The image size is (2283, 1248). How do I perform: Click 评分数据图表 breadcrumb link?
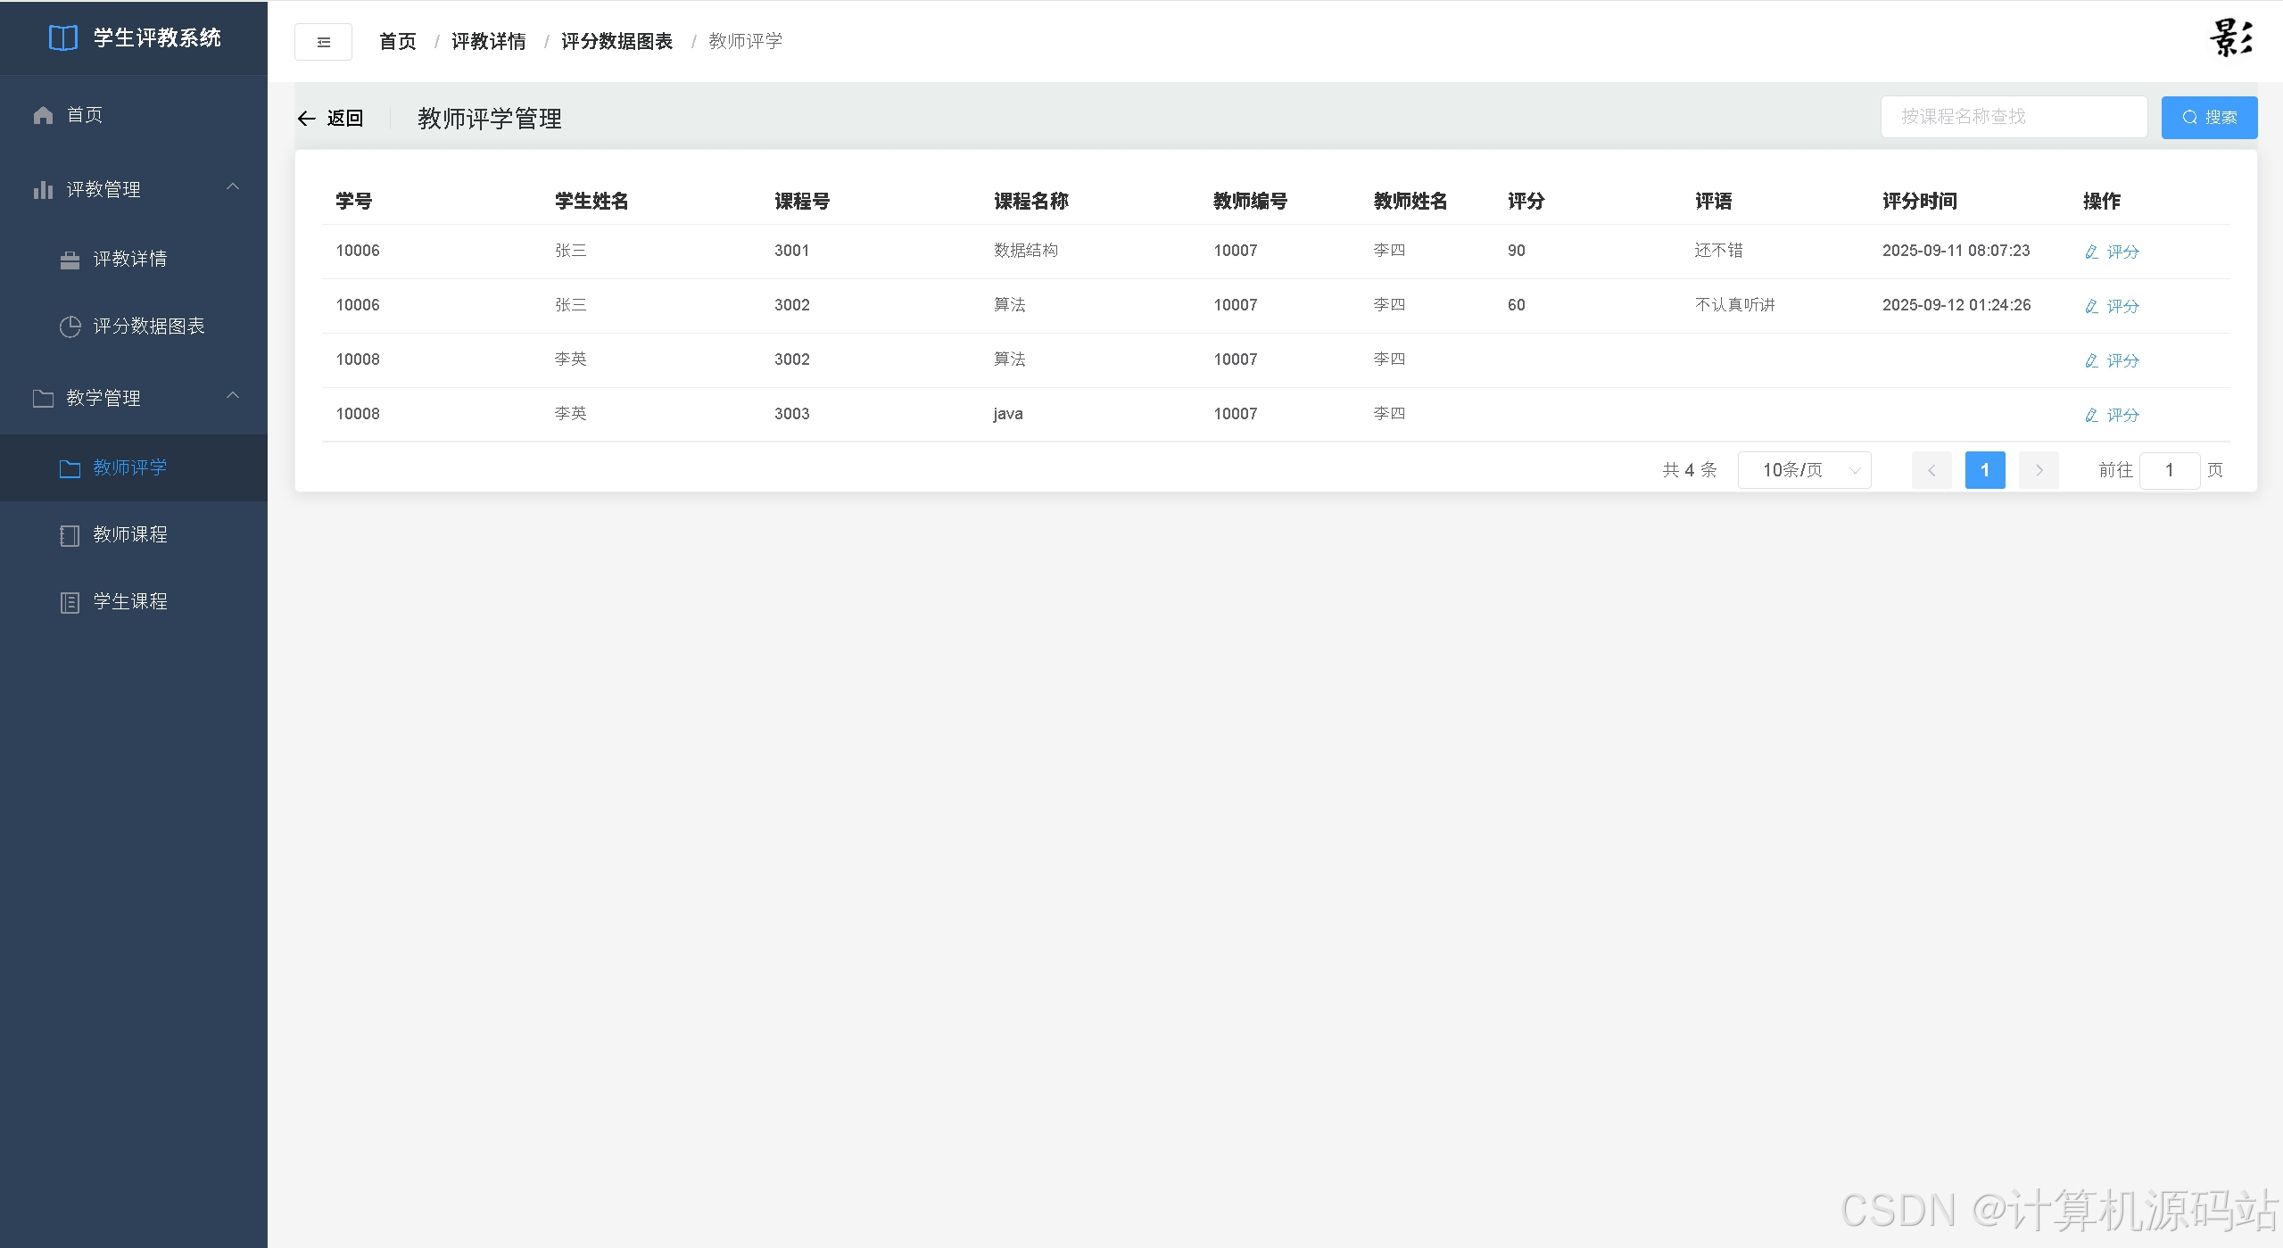[x=616, y=41]
